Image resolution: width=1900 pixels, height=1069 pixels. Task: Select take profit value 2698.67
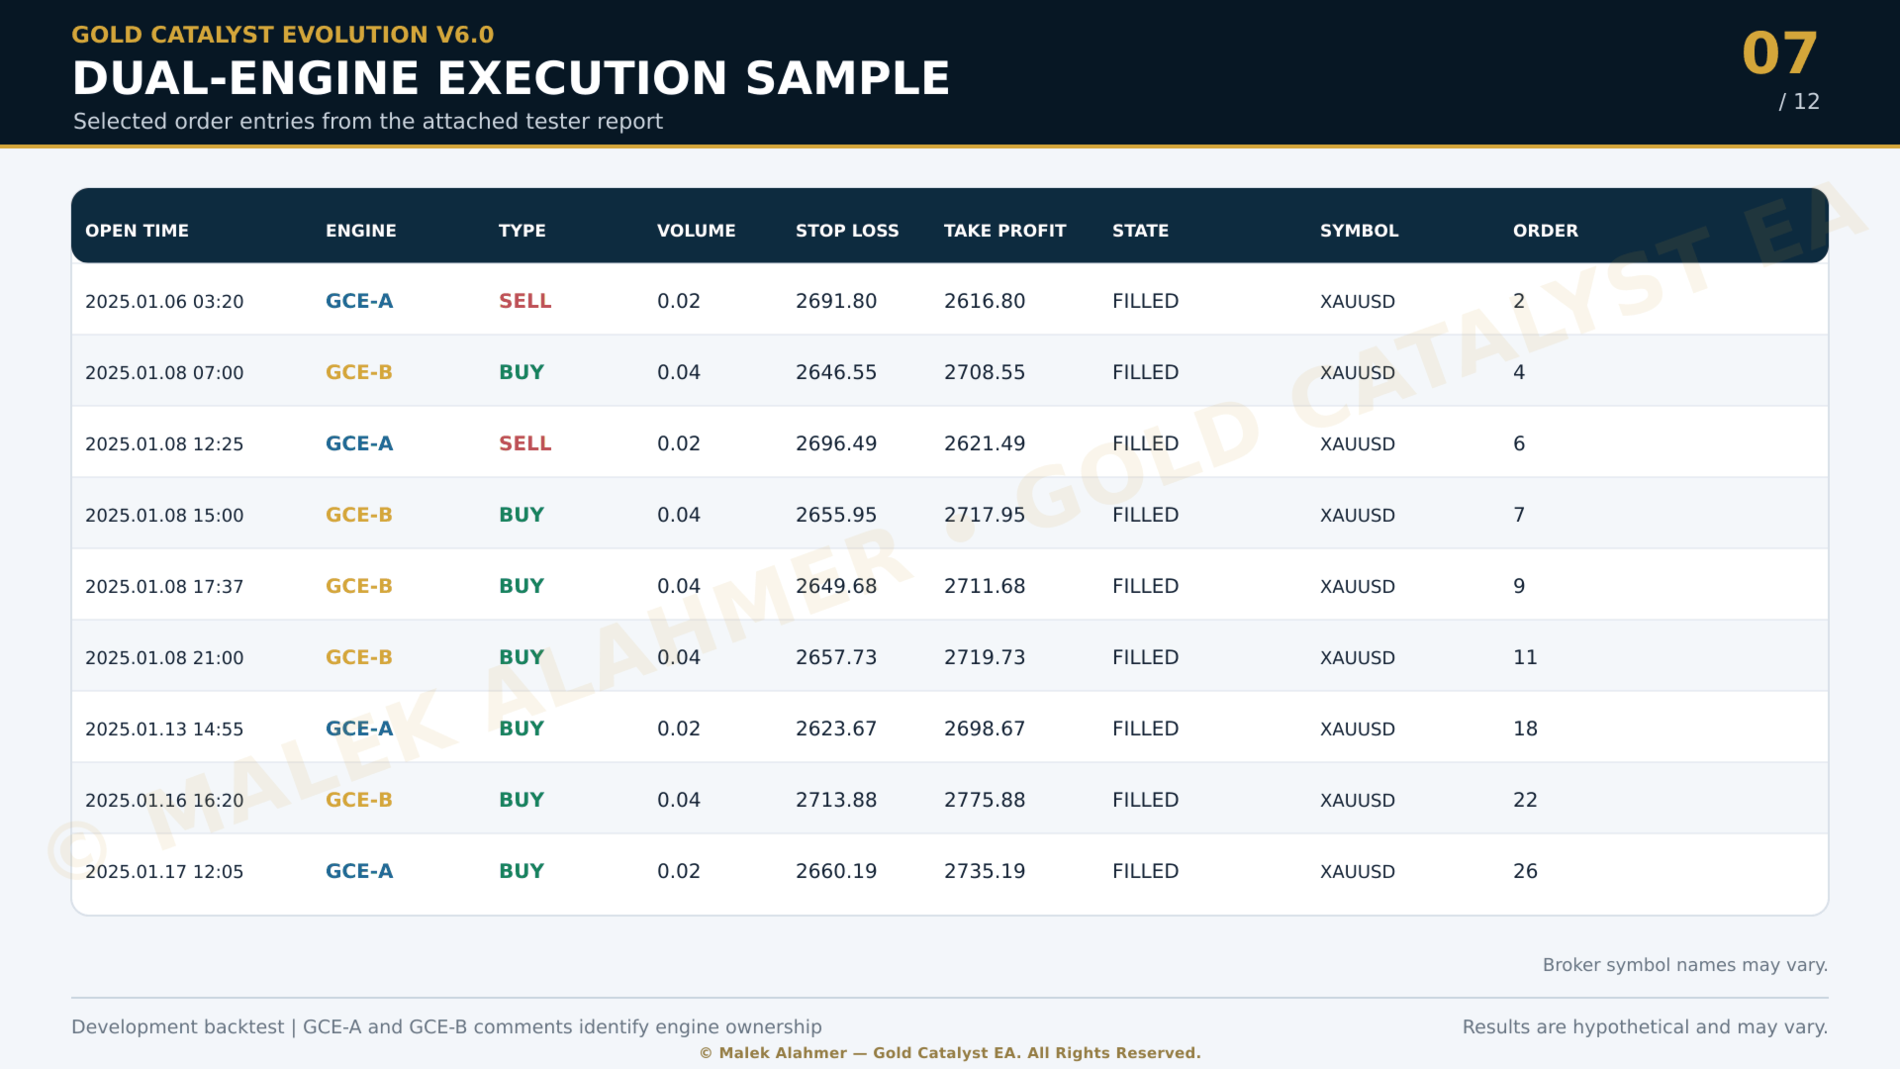[x=985, y=729]
